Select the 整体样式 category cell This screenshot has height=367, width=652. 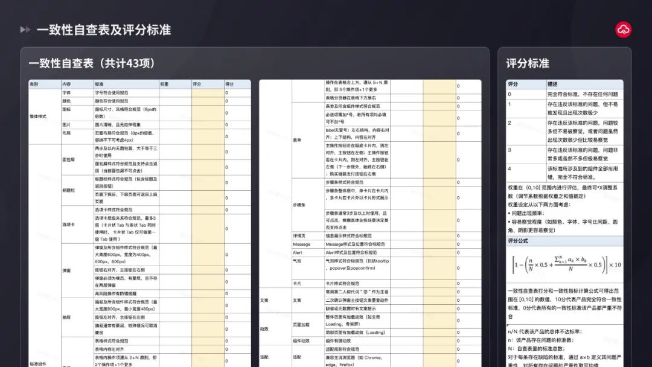point(45,116)
